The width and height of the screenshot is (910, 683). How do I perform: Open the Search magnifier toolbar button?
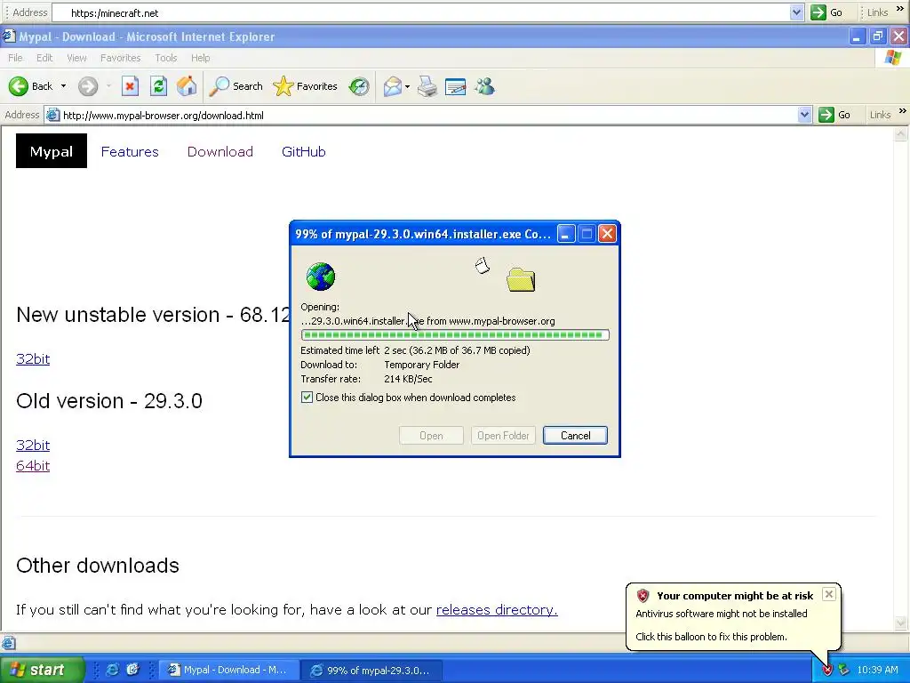tap(236, 86)
